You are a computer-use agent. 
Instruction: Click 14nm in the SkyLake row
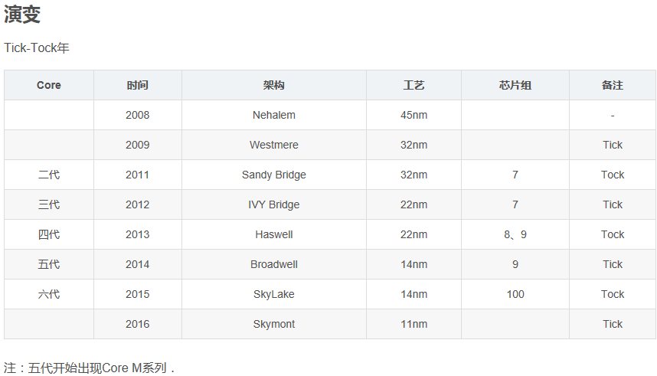(x=413, y=294)
